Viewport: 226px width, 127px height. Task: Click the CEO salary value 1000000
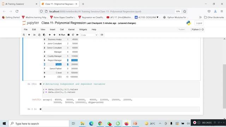[x=74, y=77]
